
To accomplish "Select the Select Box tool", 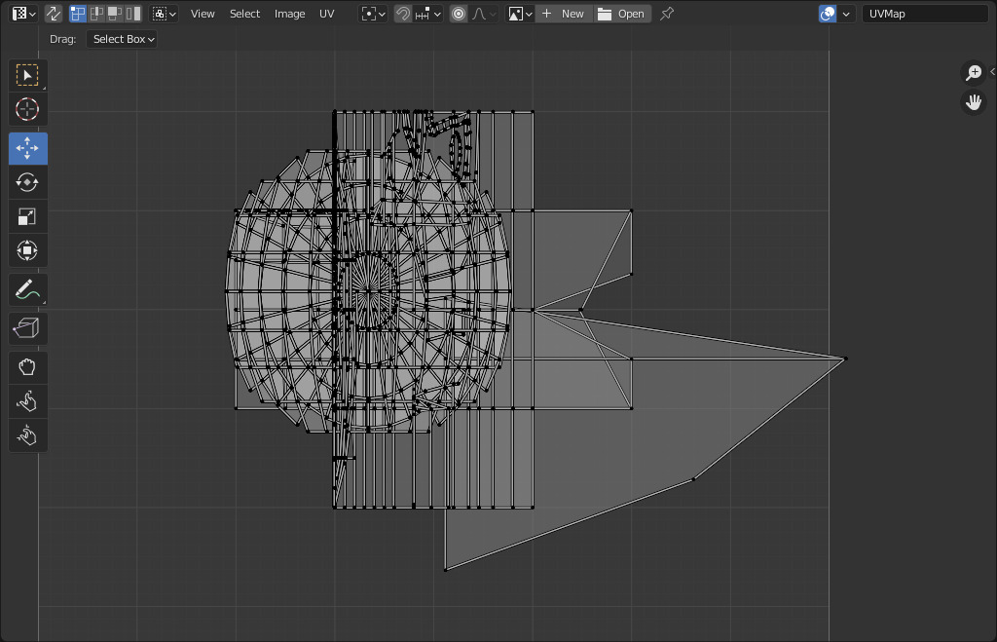I will click(x=27, y=75).
